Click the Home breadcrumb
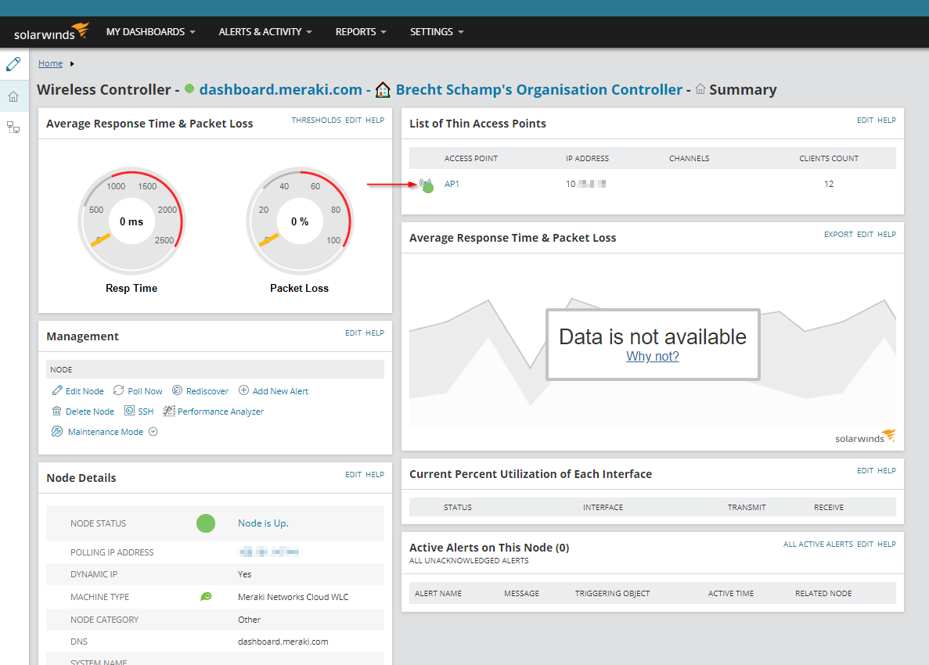This screenshot has height=665, width=929. coord(50,63)
